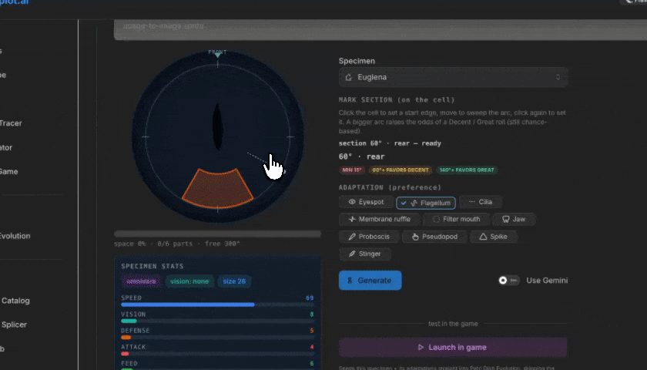Pick the Spike triangle adaptation
This screenshot has width=647, height=370.
(493, 237)
